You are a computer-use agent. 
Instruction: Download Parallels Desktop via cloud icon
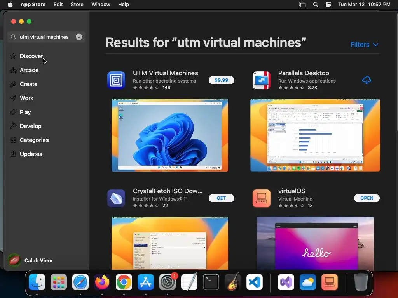367,80
